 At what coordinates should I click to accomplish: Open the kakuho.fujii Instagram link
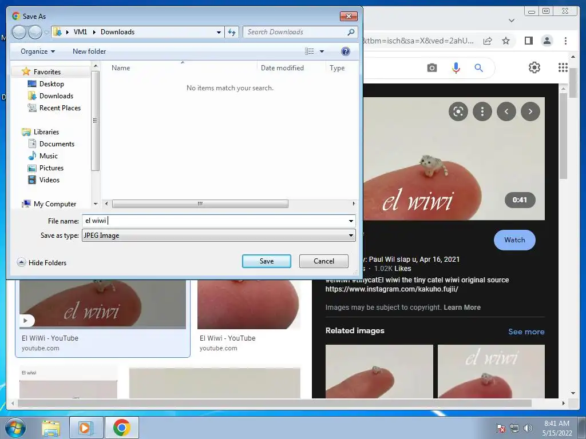point(391,289)
